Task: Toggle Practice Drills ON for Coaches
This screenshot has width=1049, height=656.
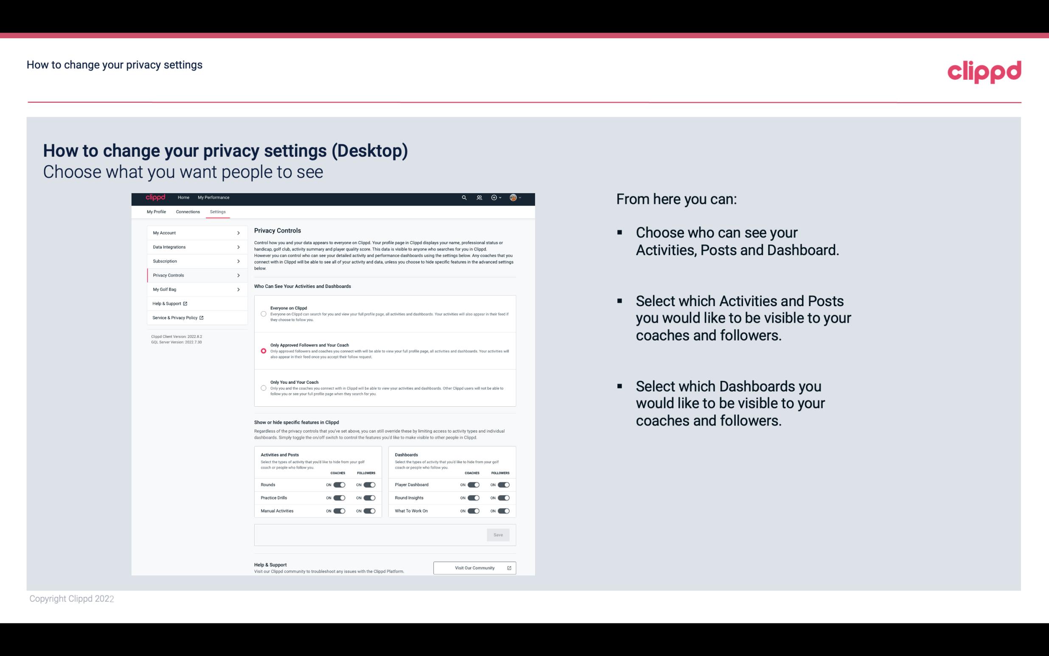Action: pos(338,498)
